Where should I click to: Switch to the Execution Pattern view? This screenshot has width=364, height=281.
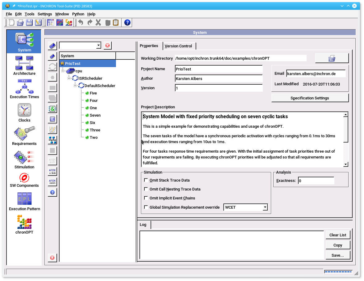pos(24,201)
